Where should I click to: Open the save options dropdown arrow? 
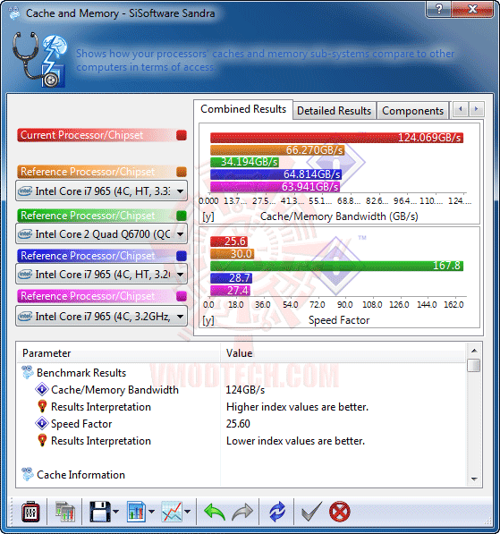click(115, 512)
